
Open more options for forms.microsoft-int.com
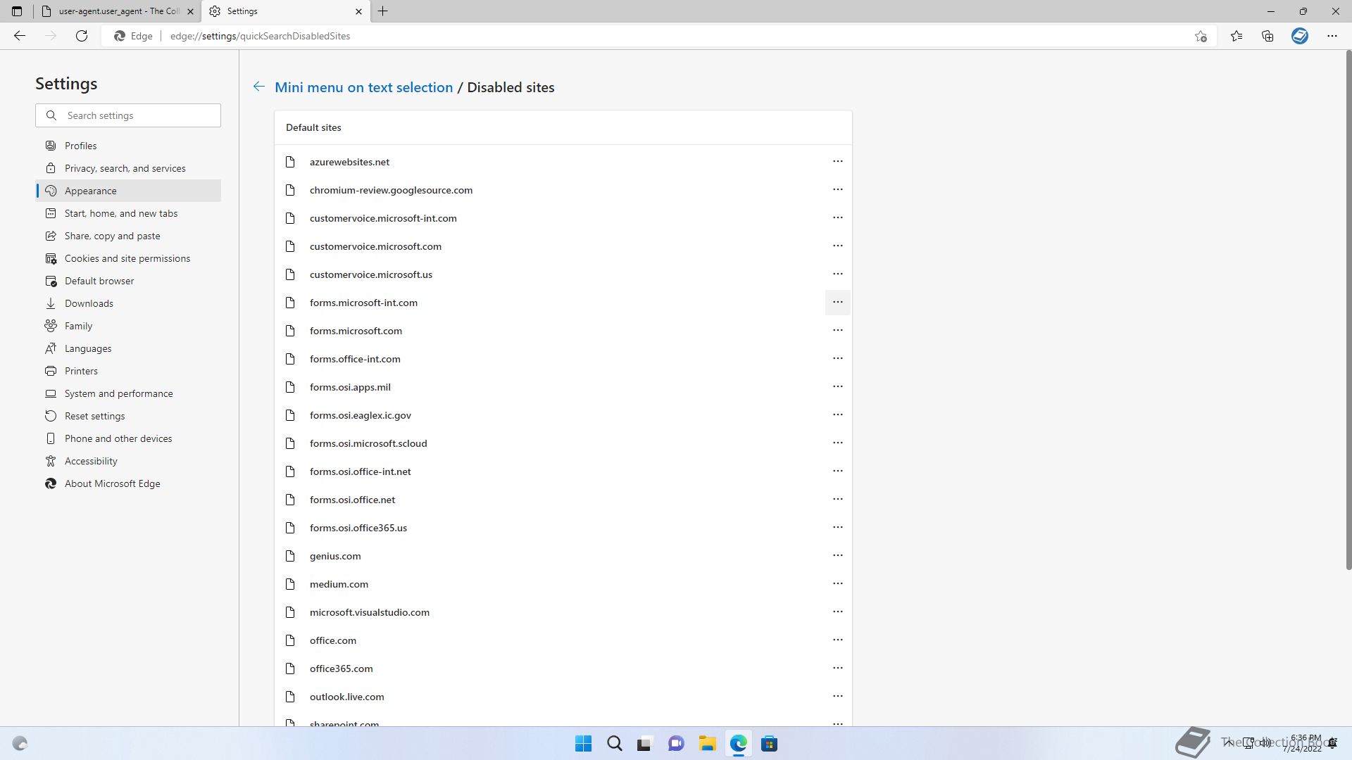point(837,302)
